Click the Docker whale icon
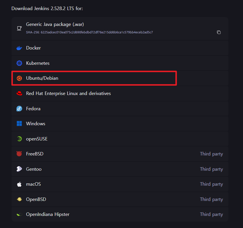This screenshot has width=243, height=228. 19,48
